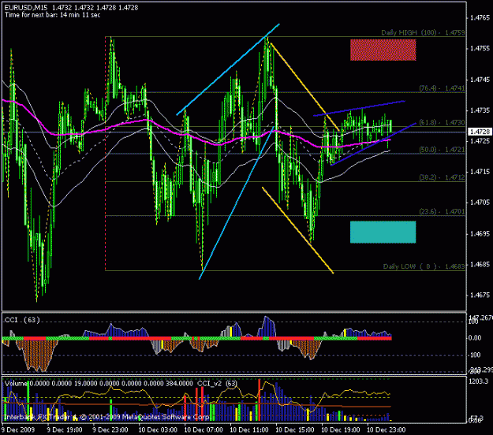
Task: Click the 1.4765 price axis value
Action: pyautogui.click(x=480, y=18)
